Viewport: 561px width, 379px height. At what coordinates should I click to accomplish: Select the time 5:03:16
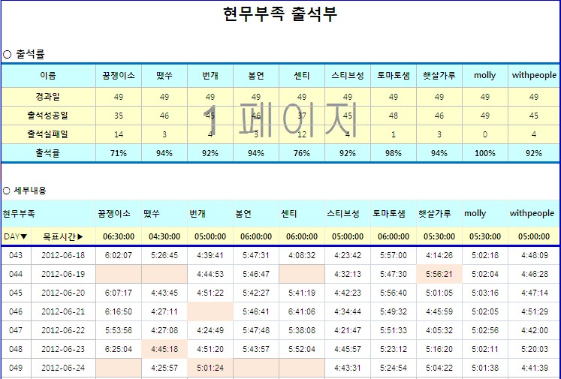coord(485,293)
